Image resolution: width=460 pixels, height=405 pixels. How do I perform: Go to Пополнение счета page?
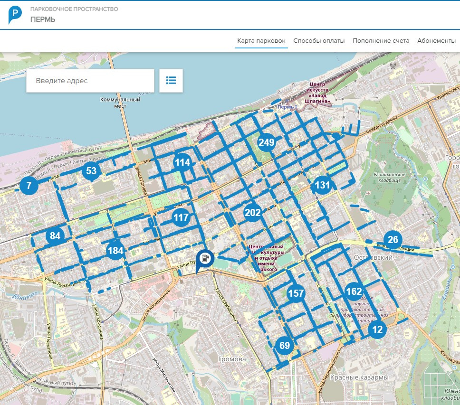pyautogui.click(x=381, y=41)
